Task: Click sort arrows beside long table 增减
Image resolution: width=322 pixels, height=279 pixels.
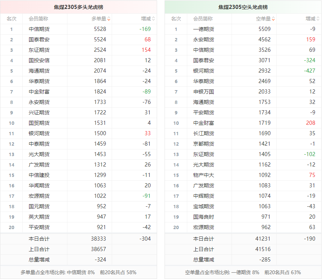Action: [153, 19]
